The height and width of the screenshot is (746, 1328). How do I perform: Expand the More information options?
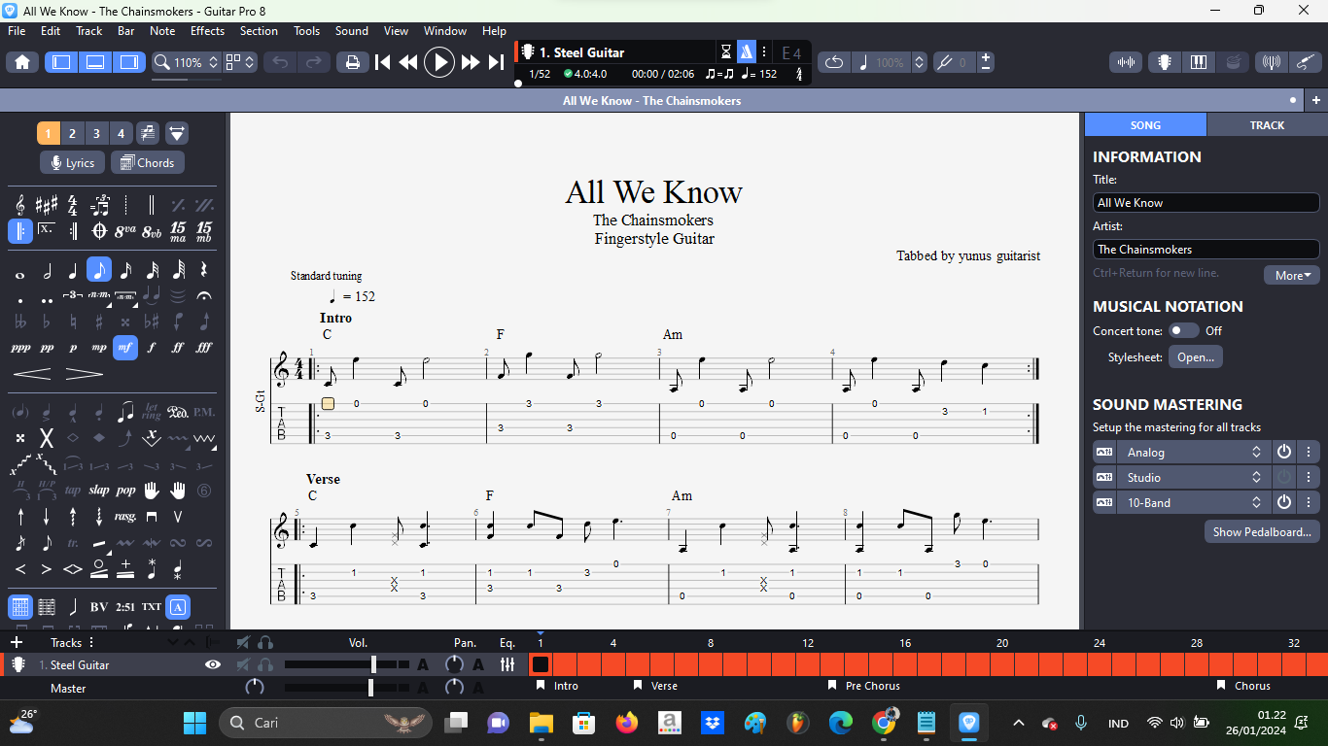(1292, 275)
